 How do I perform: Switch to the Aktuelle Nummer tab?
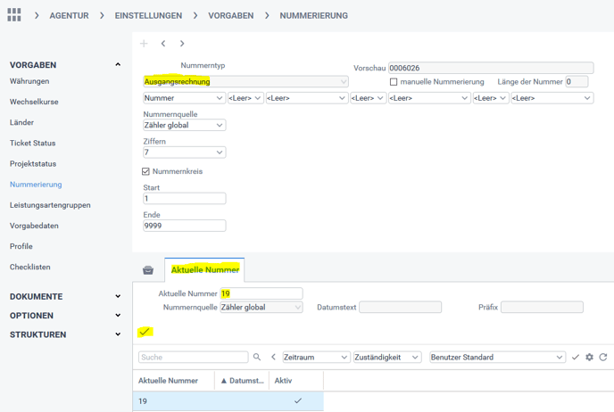tap(204, 269)
